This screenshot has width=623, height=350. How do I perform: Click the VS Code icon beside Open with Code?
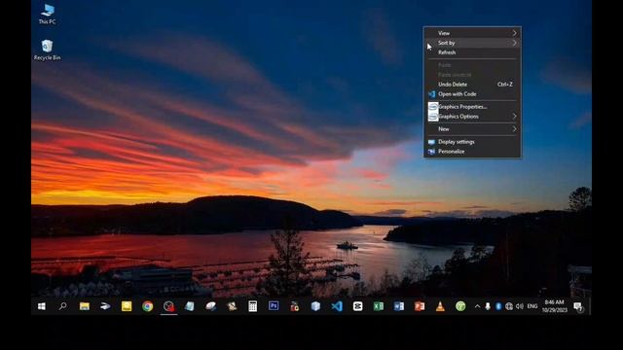click(x=432, y=94)
